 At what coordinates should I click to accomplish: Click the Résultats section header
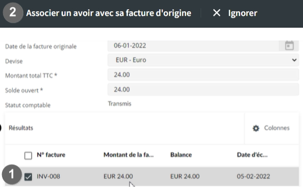(21, 128)
